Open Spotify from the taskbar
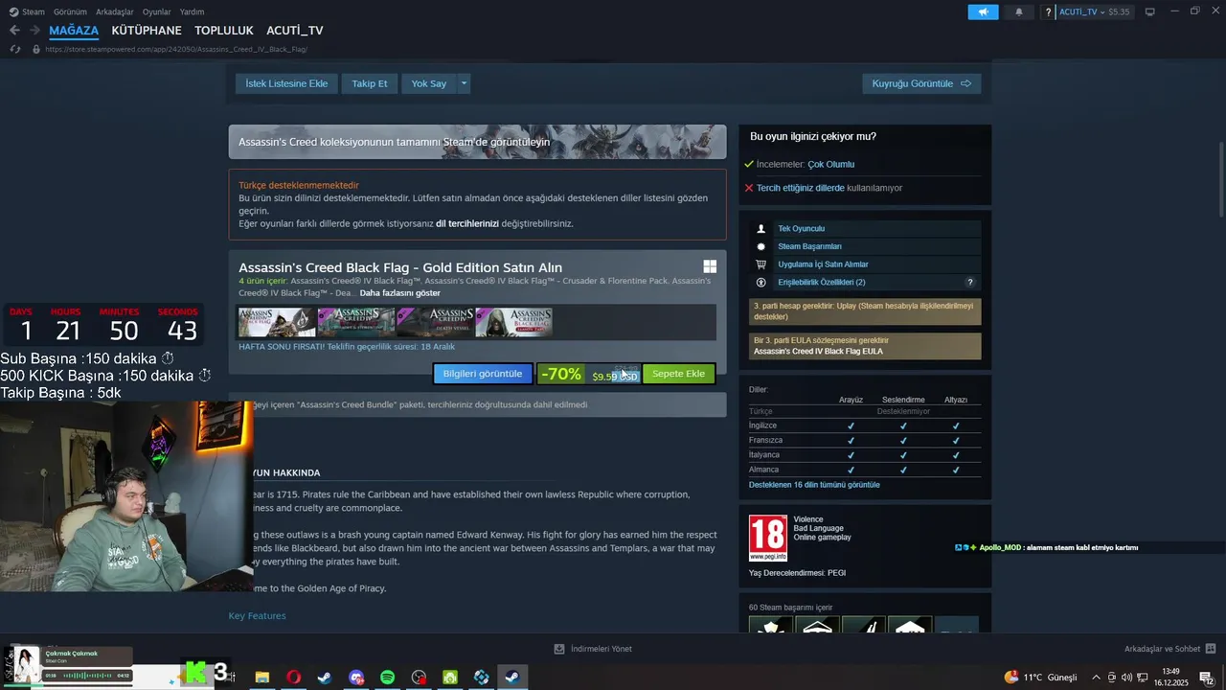The image size is (1226, 690). click(x=387, y=677)
